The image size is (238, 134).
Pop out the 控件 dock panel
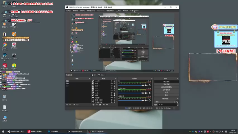coord(178,79)
